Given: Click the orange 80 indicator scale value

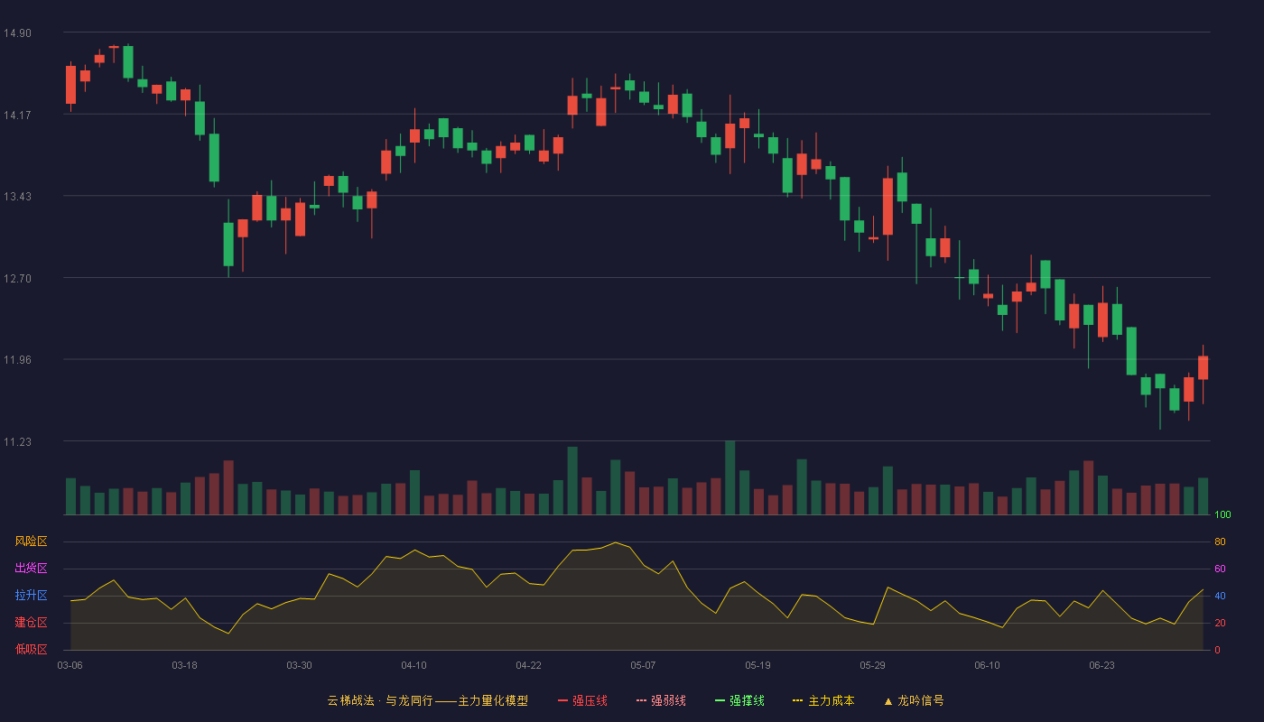Looking at the screenshot, I should pyautogui.click(x=1220, y=541).
